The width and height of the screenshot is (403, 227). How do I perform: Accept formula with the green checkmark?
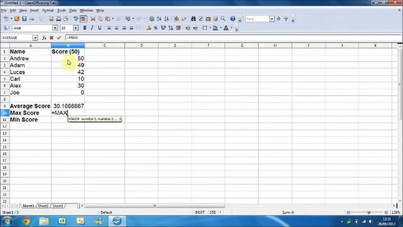pos(59,38)
